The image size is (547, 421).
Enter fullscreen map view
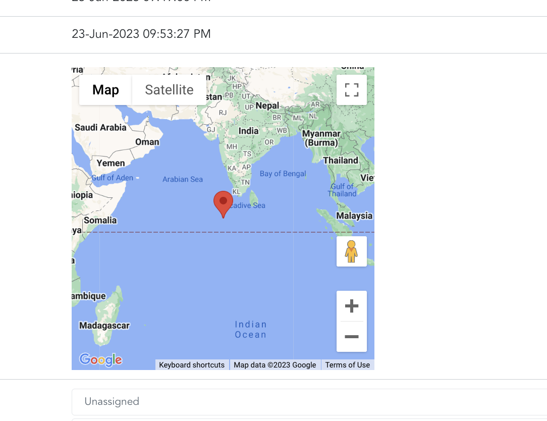(x=352, y=90)
